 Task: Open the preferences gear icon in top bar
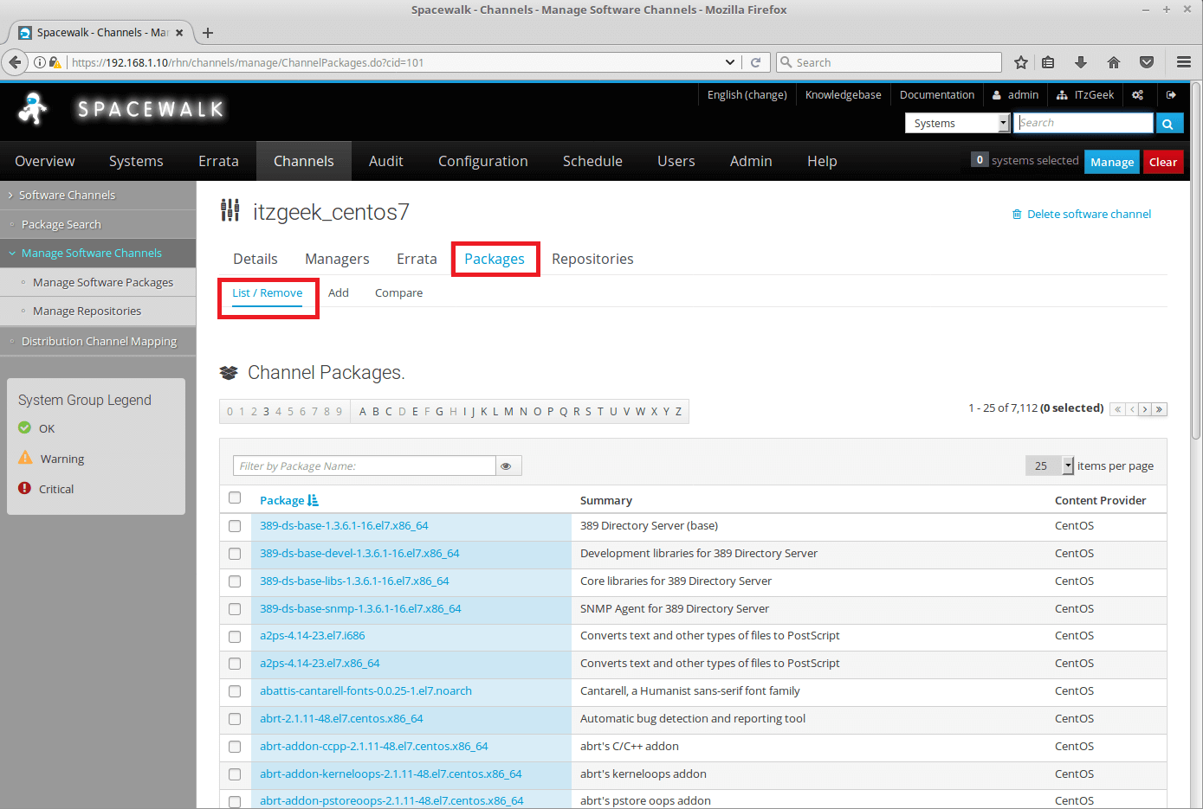point(1139,94)
